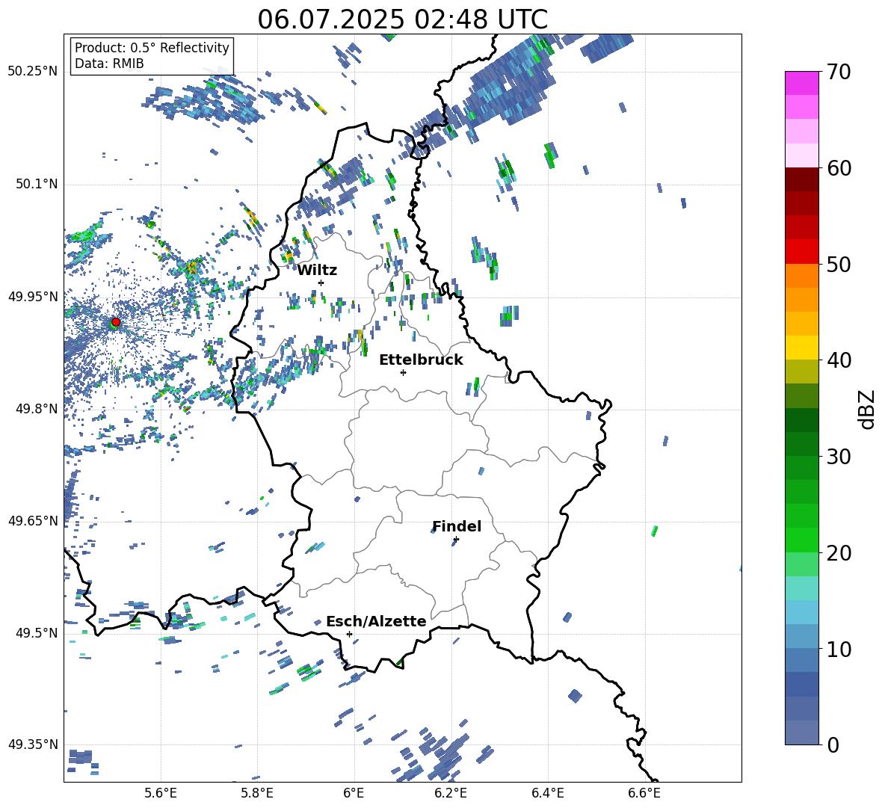Click the 6.4°E longitude label
Screen dimensions: 885x808
pyautogui.click(x=547, y=793)
